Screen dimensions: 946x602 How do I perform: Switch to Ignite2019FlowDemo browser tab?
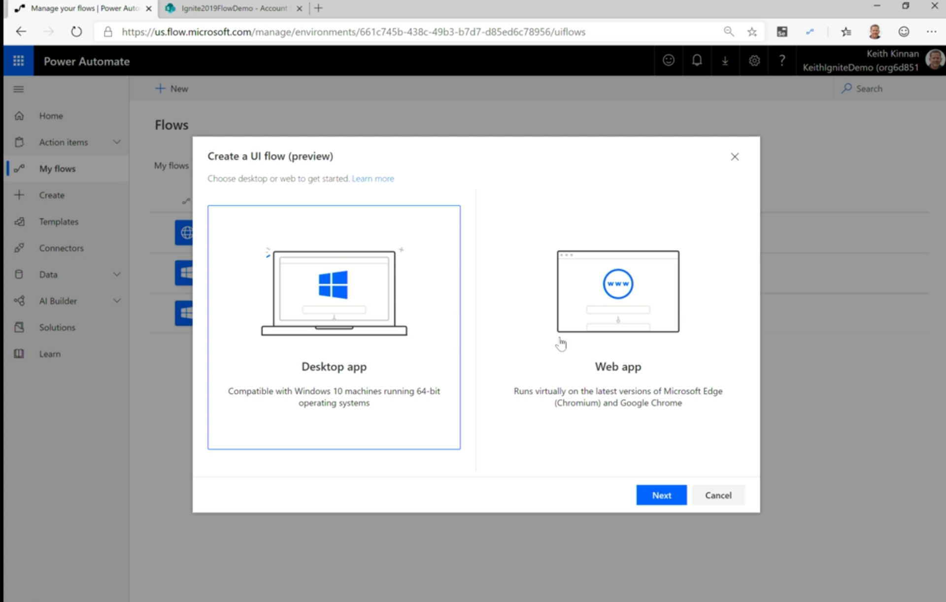point(234,8)
